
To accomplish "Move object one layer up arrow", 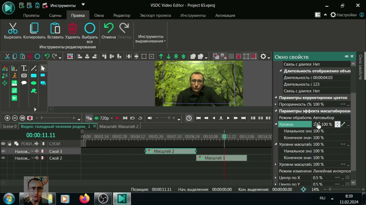I will pyautogui.click(x=161, y=56).
